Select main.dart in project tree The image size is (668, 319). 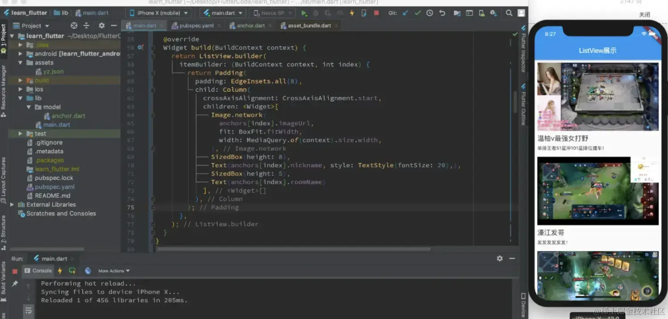(53, 125)
